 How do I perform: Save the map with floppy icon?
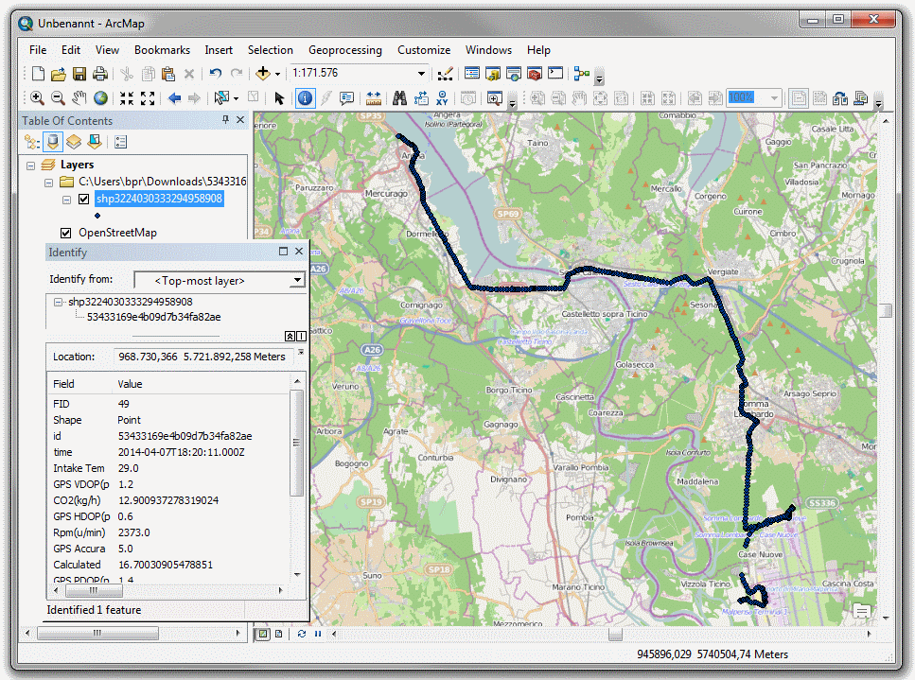pyautogui.click(x=79, y=74)
